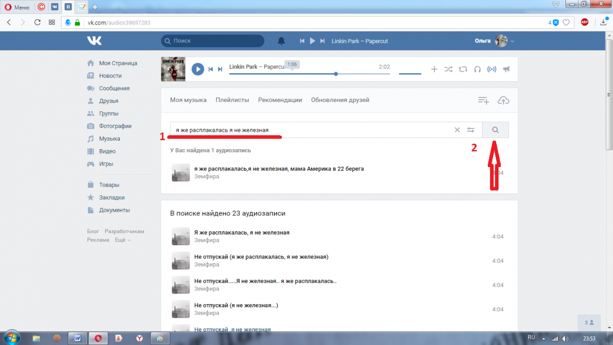This screenshot has width=613, height=345.
Task: Toggle shuffle playback in the player
Action: [449, 69]
